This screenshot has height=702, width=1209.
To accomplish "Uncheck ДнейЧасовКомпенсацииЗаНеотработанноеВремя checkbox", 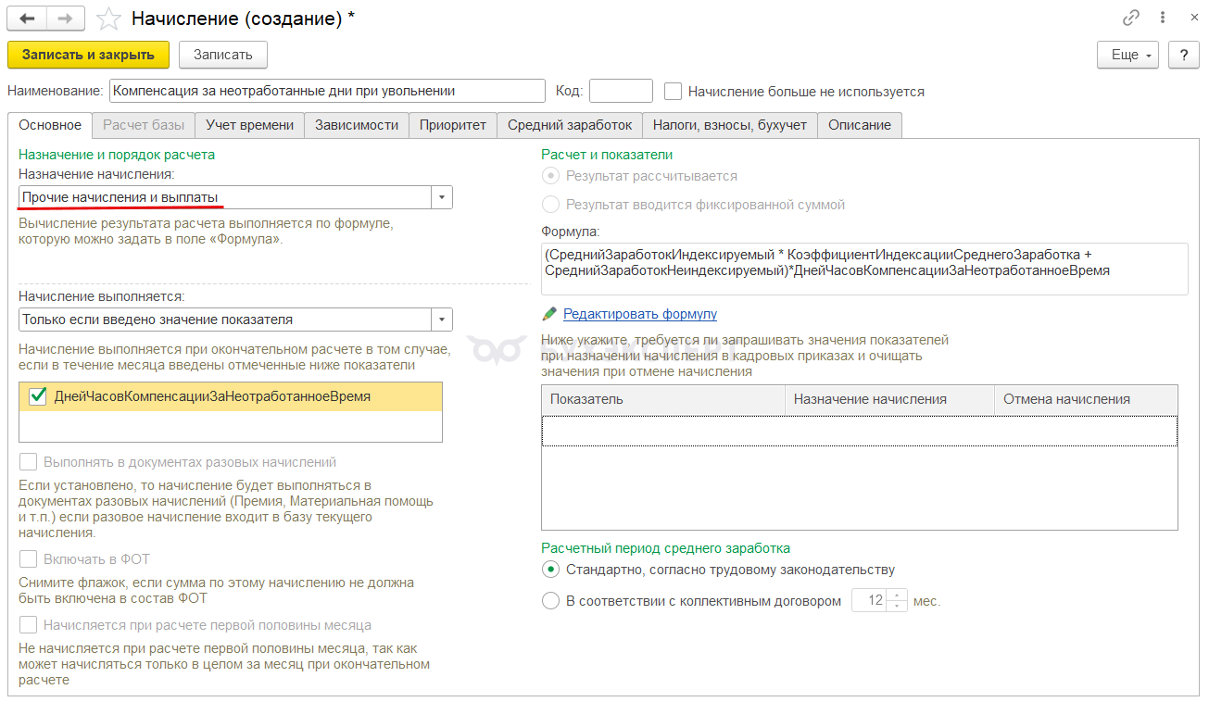I will coord(38,396).
